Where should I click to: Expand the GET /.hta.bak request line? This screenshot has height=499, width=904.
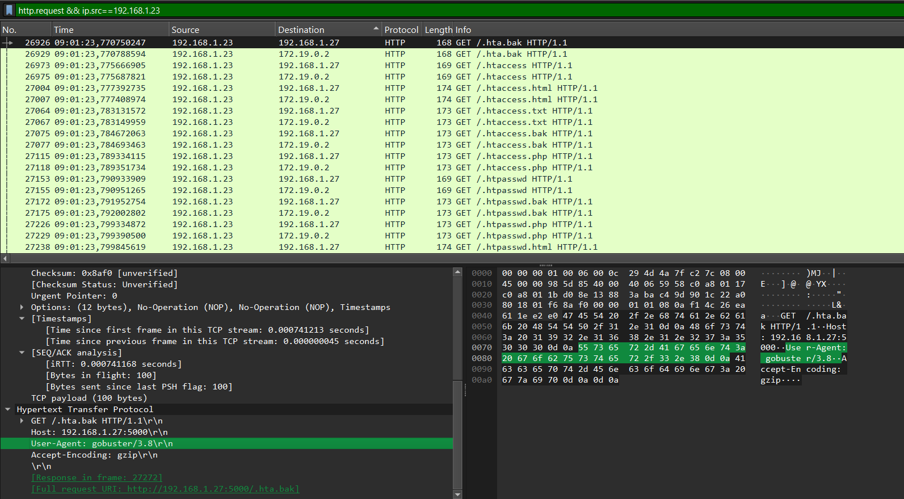click(x=22, y=421)
